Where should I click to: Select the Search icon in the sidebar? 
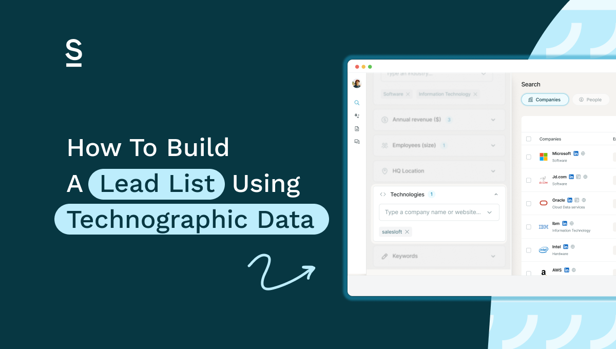[357, 103]
